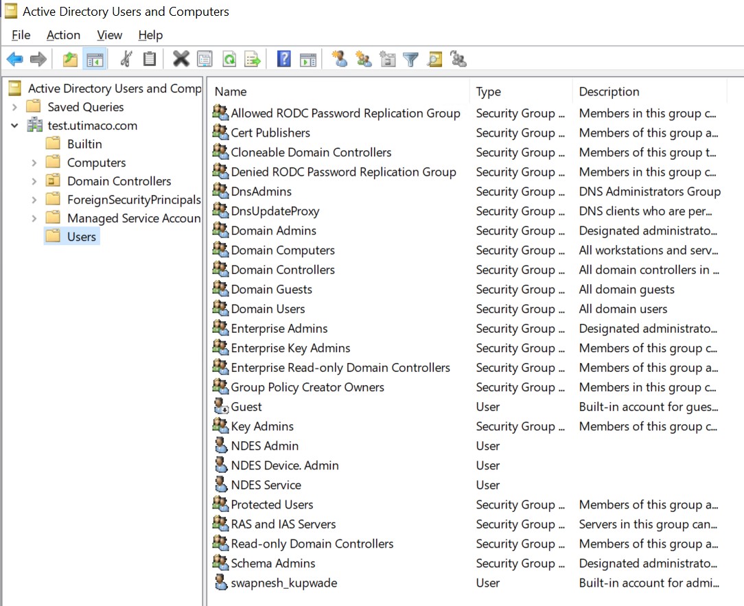744x606 pixels.
Task: Click the Copy clipboard toolbar icon
Action: tap(150, 59)
